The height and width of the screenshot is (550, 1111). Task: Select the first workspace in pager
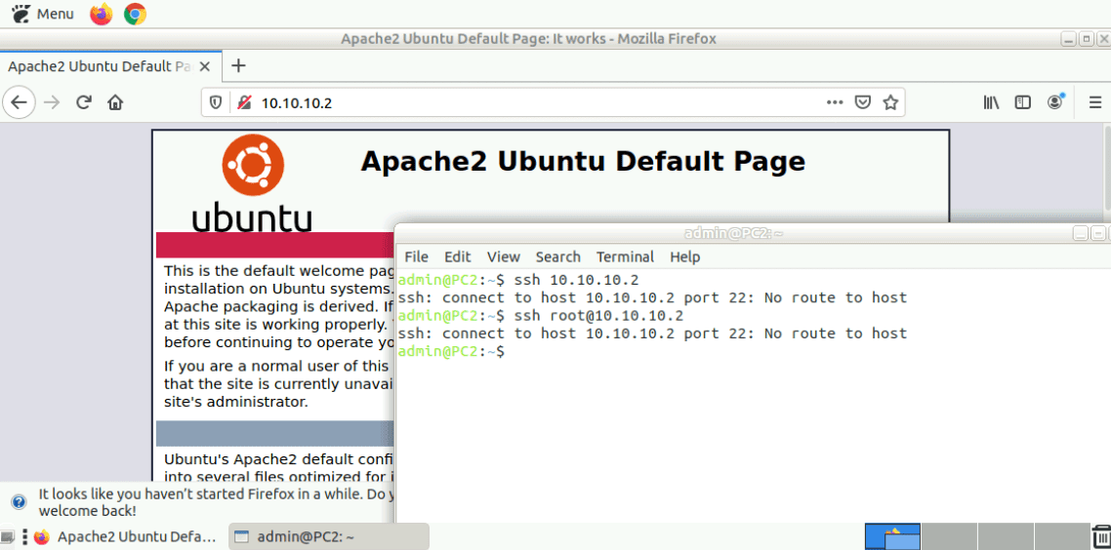coord(892,536)
